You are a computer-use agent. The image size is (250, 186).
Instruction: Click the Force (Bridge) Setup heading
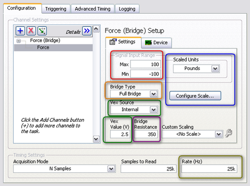coord(134,30)
